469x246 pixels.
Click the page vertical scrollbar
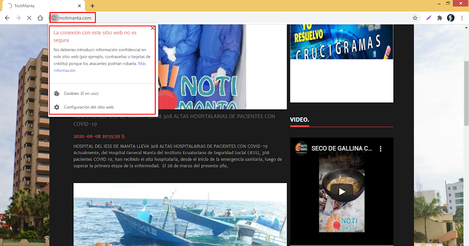(x=466, y=93)
